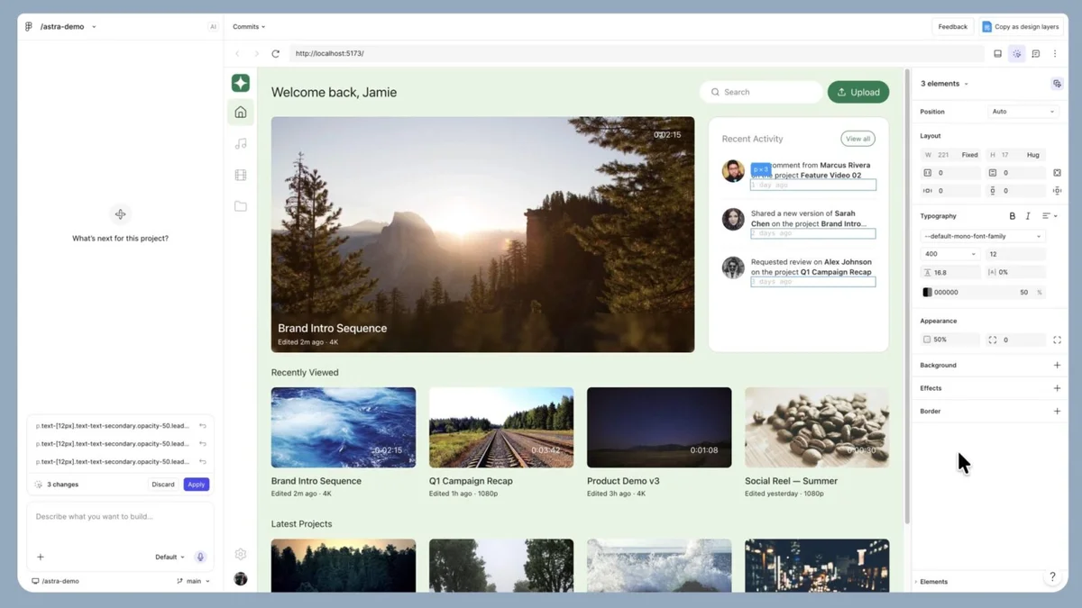This screenshot has height=608, width=1082.
Task: Click the AI badge in the left panel header
Action: click(213, 27)
